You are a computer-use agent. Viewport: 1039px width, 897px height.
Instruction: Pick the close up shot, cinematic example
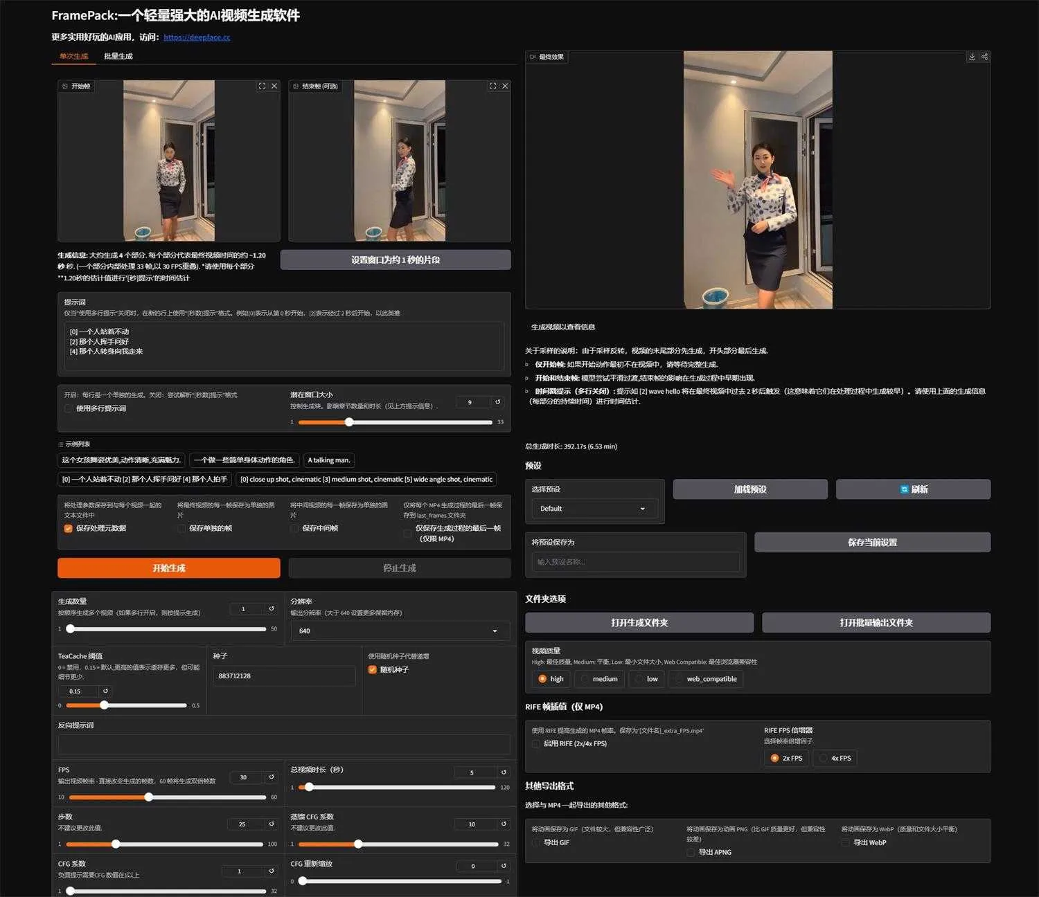click(366, 479)
